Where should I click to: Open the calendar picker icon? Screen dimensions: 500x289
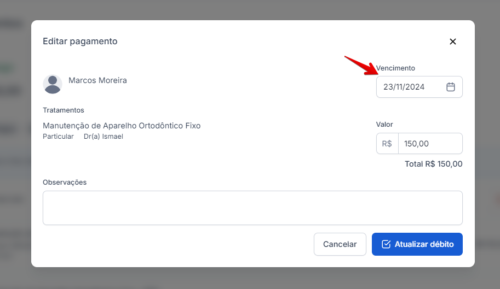[451, 87]
